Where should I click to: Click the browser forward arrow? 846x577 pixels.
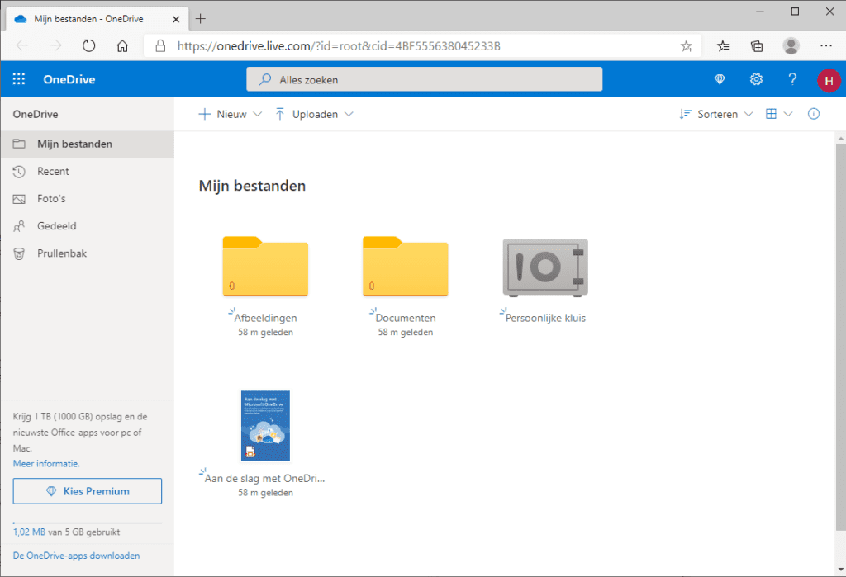tap(55, 46)
